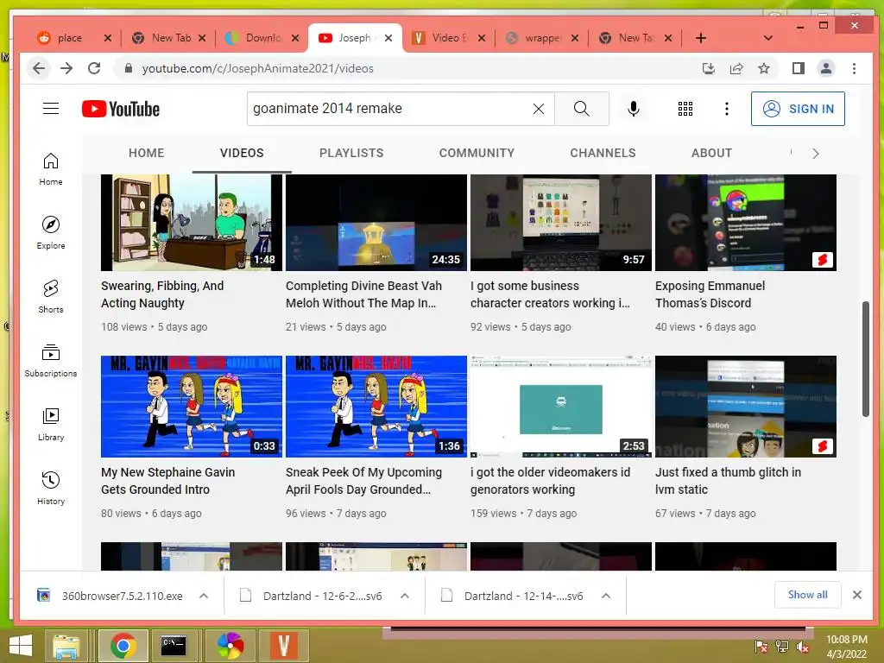
Task: Click Show all downloads
Action: [x=807, y=595]
